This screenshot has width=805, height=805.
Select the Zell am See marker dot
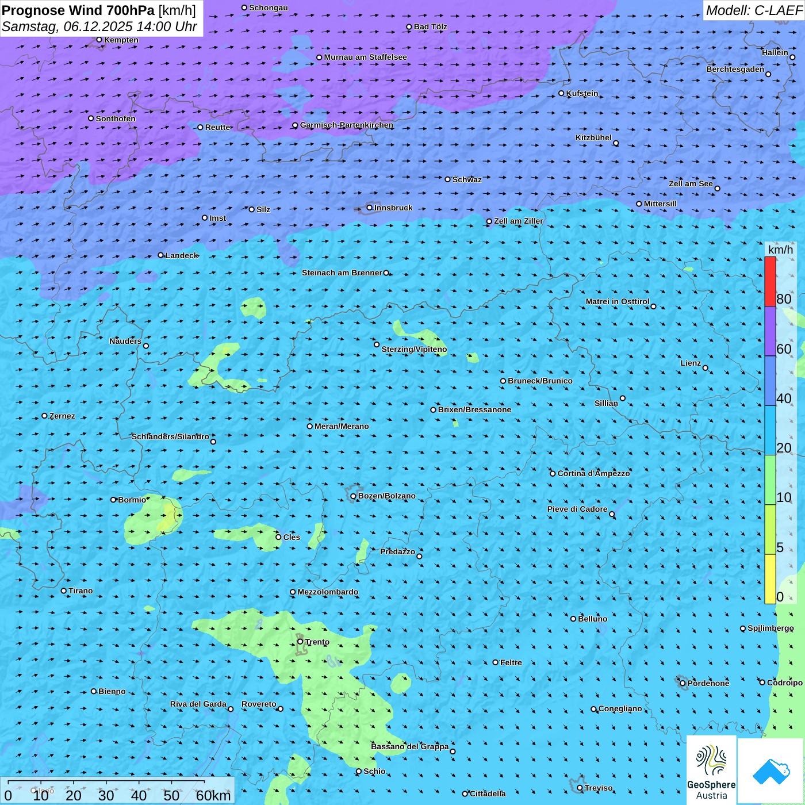pyautogui.click(x=717, y=189)
